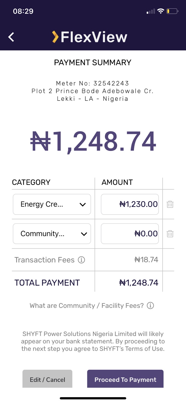Click Proceed To Payment button
The width and height of the screenshot is (186, 403).
125,379
